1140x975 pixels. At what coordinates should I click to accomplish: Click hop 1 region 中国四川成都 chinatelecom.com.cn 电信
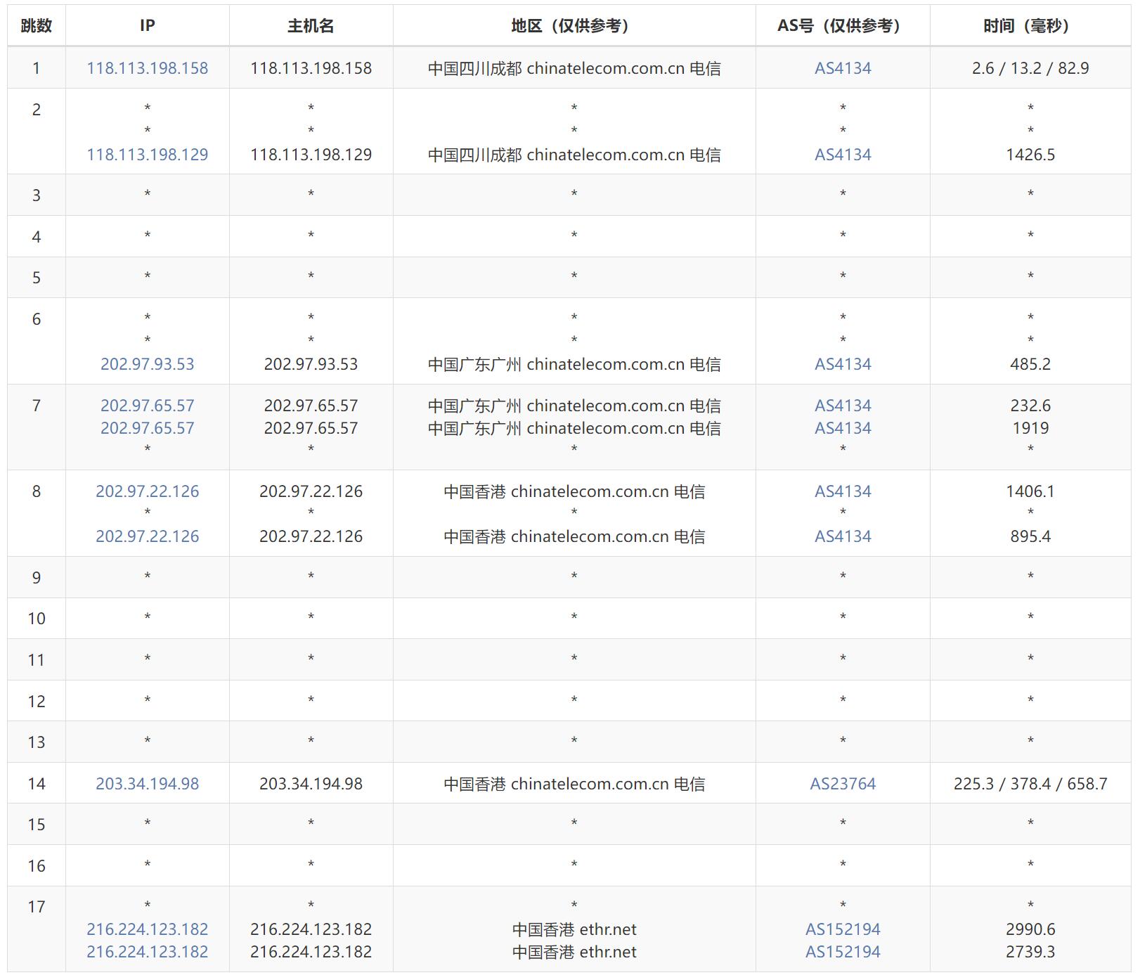574,68
